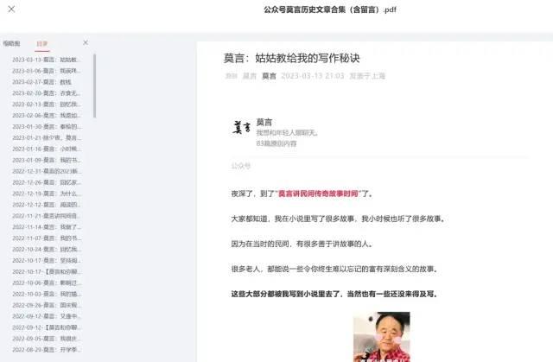Image resolution: width=553 pixels, height=362 pixels.
Task: Close the PDF viewer with top-left X
Action: (11, 10)
